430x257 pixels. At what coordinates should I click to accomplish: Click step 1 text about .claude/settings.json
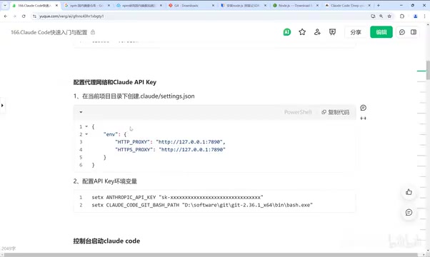tap(134, 96)
